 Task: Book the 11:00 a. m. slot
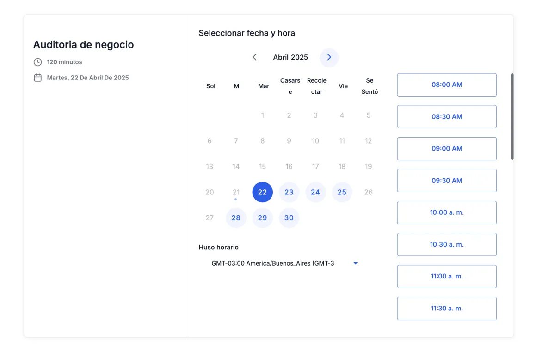(x=447, y=276)
